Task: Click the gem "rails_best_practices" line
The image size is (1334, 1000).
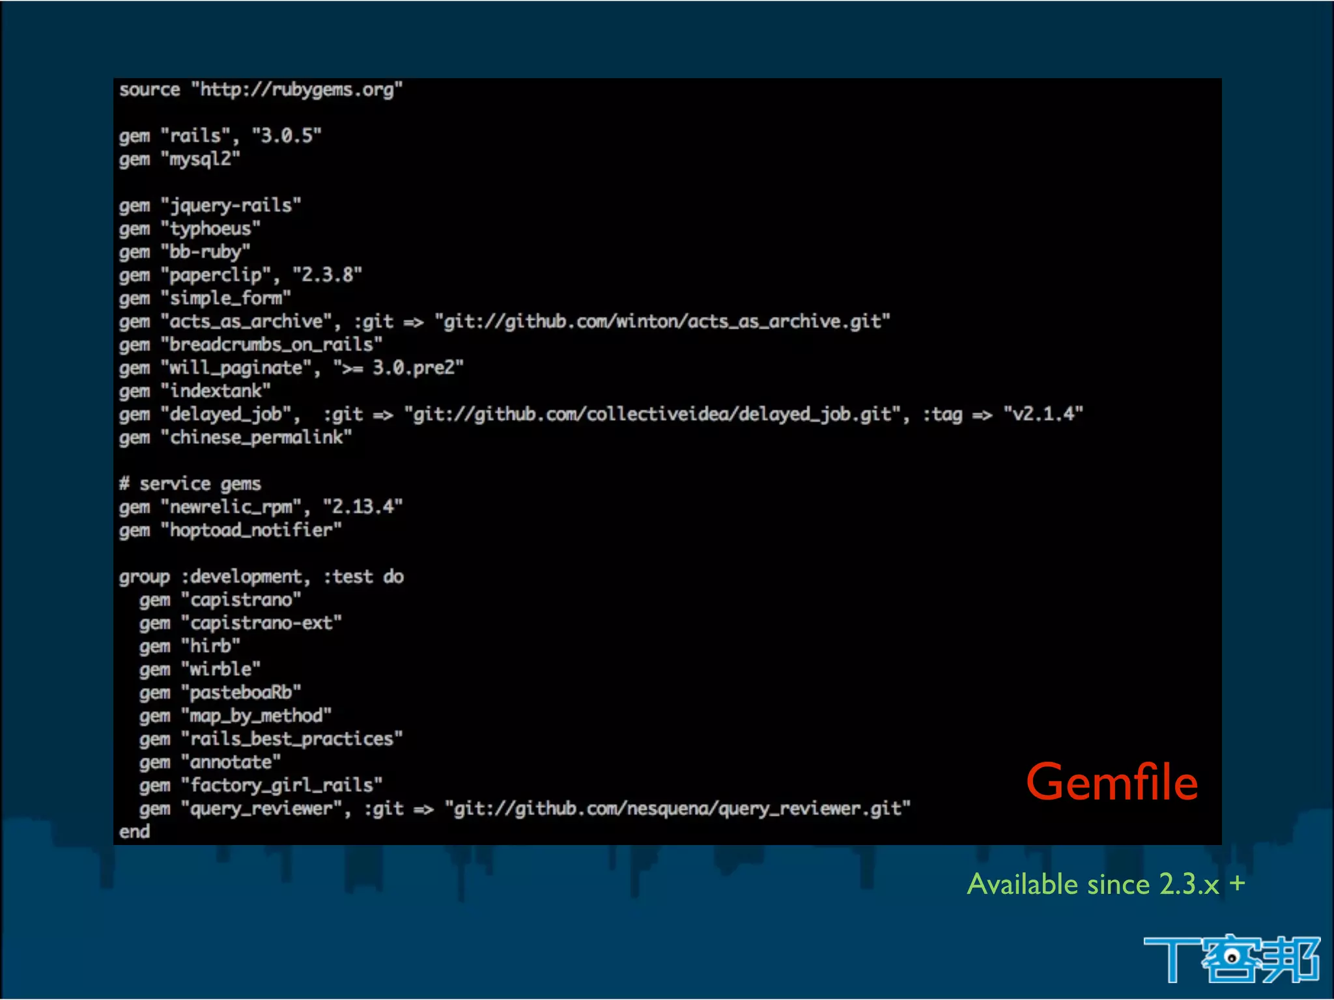Action: 271,740
